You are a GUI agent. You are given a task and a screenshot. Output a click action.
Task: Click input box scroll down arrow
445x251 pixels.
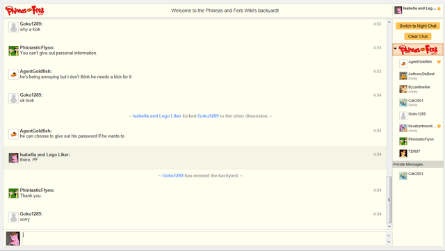[x=389, y=242]
